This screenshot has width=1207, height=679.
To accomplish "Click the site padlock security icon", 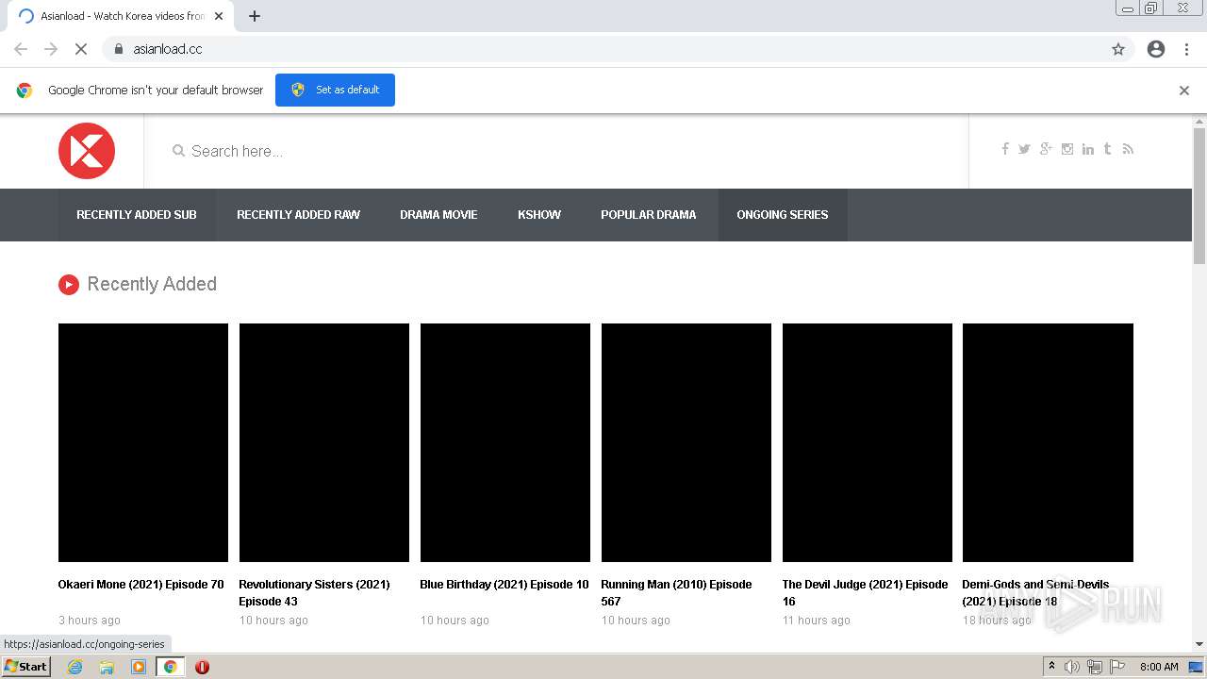I will click(x=118, y=49).
